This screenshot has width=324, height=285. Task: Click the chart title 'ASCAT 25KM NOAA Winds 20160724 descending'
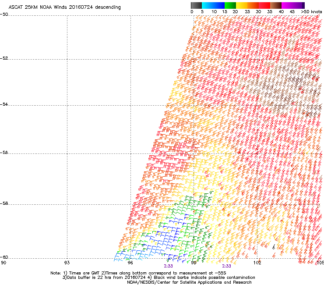[64, 7]
